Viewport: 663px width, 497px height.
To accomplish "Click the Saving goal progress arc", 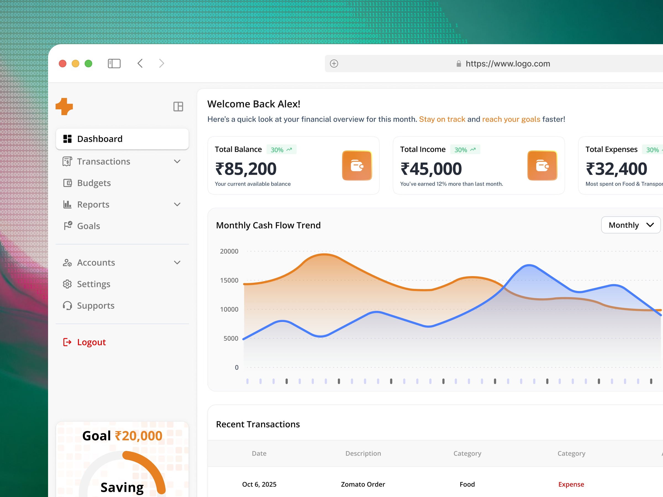I will click(x=145, y=472).
